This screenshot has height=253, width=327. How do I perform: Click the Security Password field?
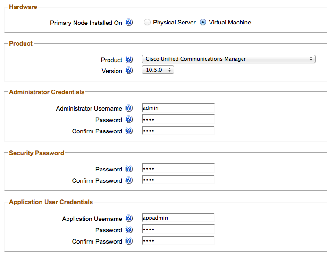[x=178, y=169]
